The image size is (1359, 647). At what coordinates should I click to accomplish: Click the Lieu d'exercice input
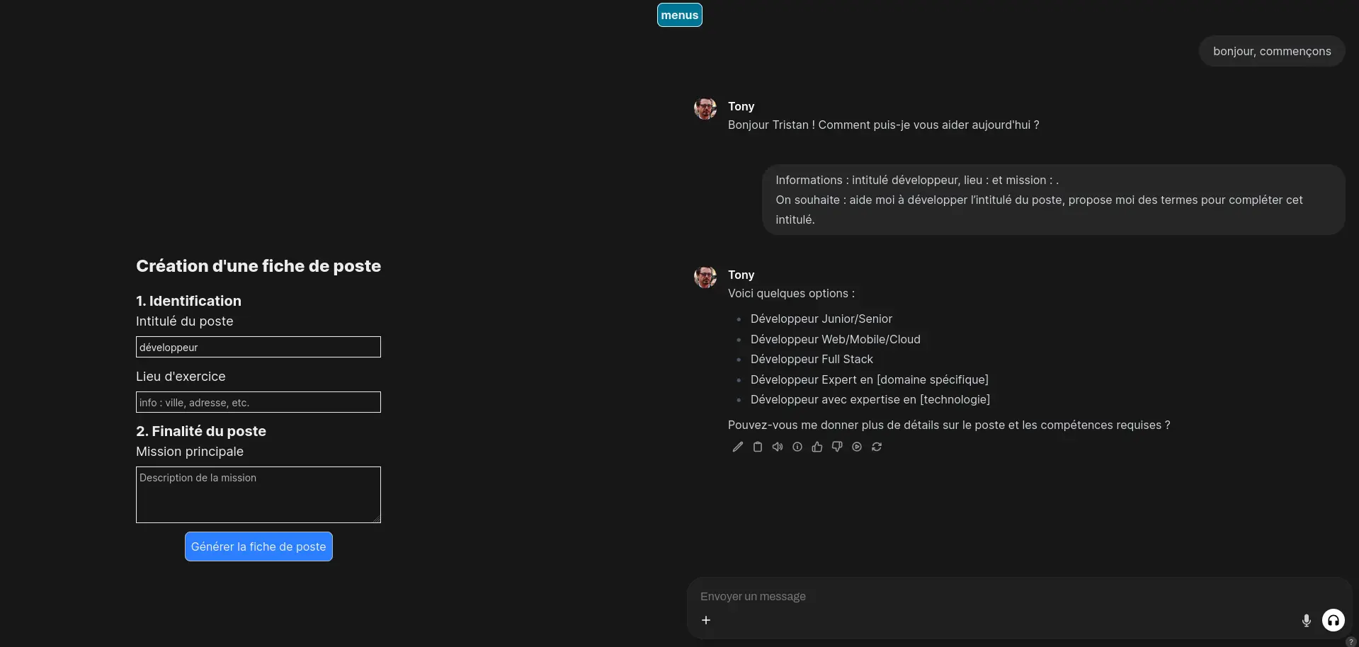tap(258, 402)
